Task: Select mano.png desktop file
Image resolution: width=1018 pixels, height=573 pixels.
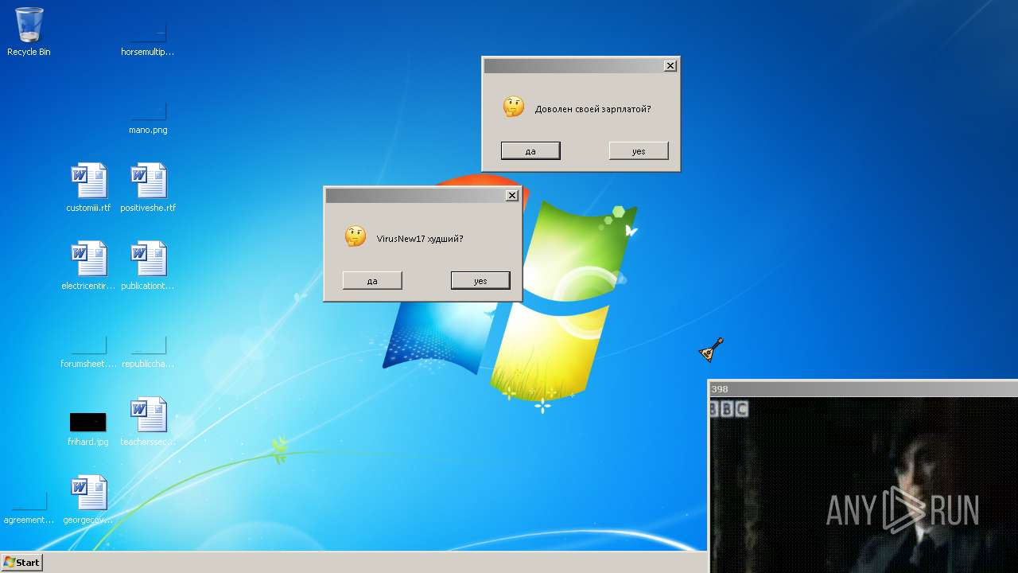Action: pos(148,116)
